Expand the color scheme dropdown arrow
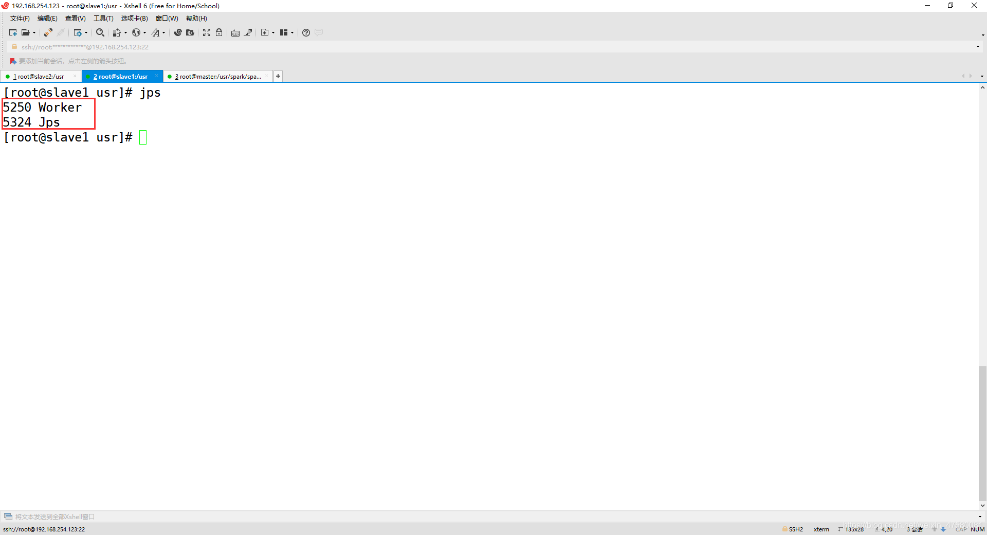The width and height of the screenshot is (987, 535). pos(125,33)
